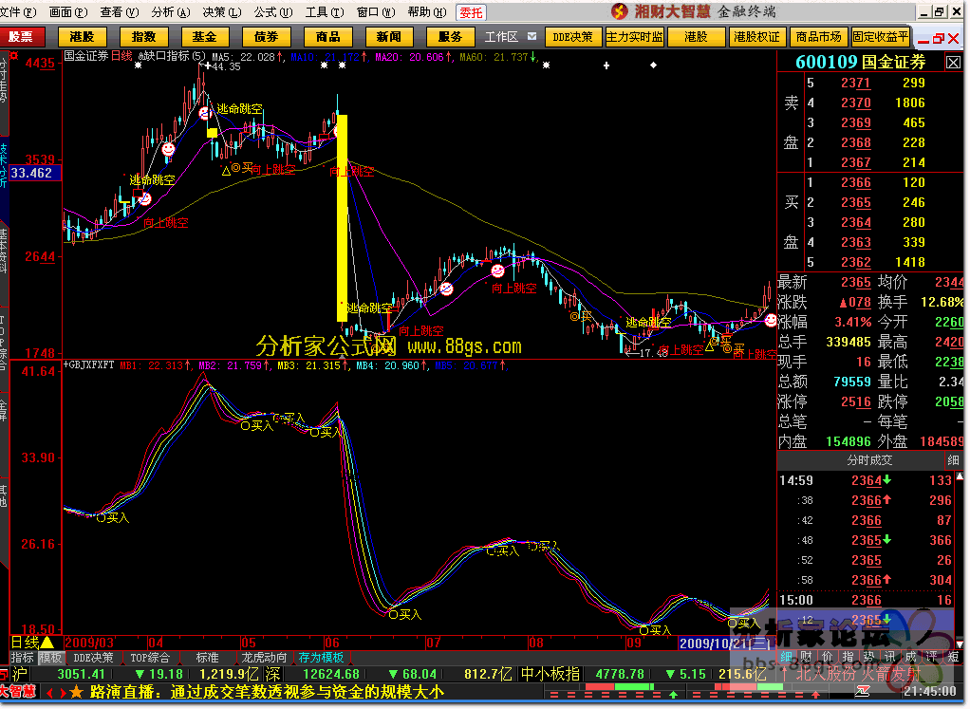Open the 工具(T) menu
The height and width of the screenshot is (709, 970).
(x=325, y=12)
